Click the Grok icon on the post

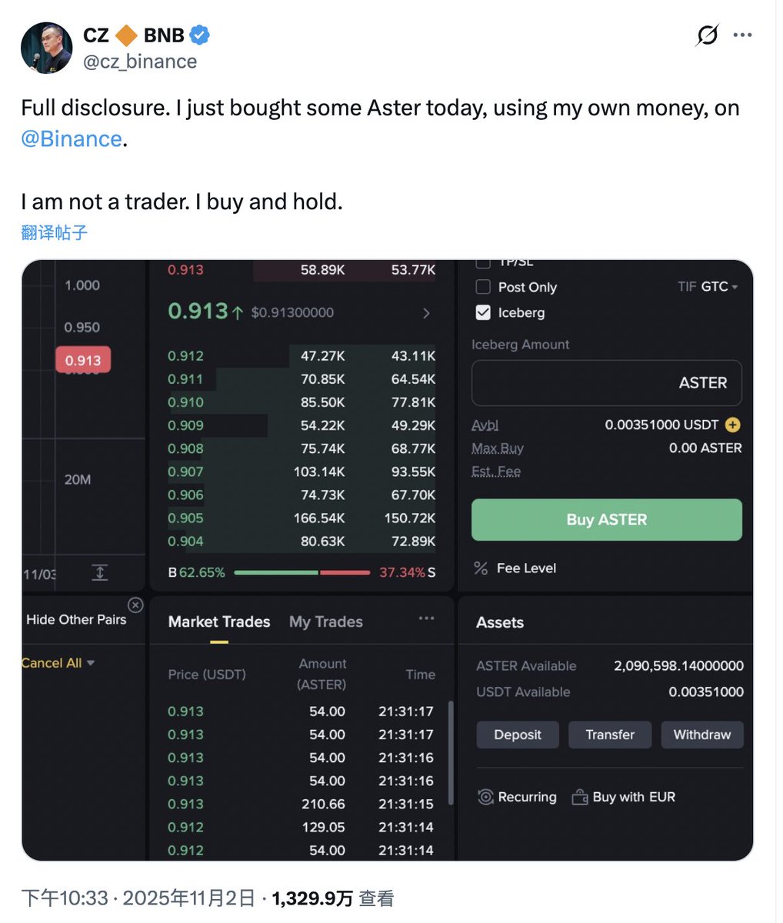pos(707,35)
